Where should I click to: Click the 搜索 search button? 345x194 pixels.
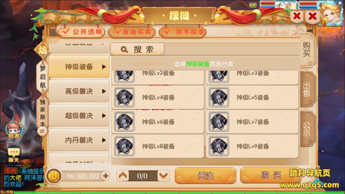137,49
